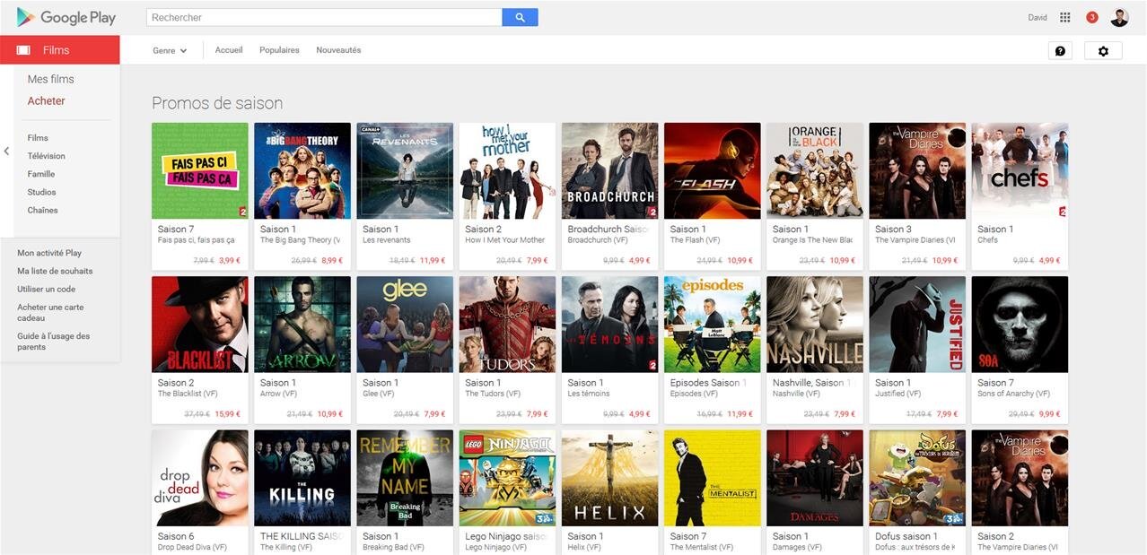Click the Films section icon in red header
This screenshot has height=555, width=1147.
tap(23, 50)
